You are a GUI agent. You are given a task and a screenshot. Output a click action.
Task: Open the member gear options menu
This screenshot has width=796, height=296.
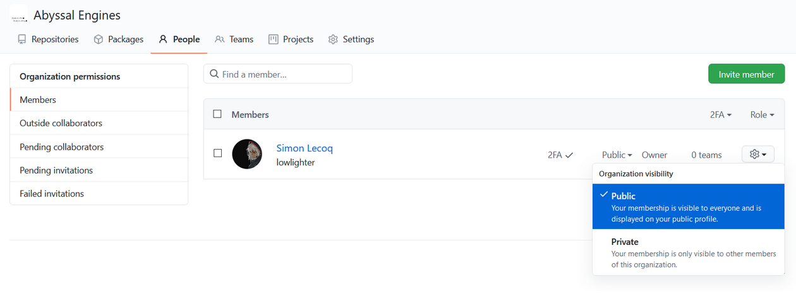click(757, 154)
